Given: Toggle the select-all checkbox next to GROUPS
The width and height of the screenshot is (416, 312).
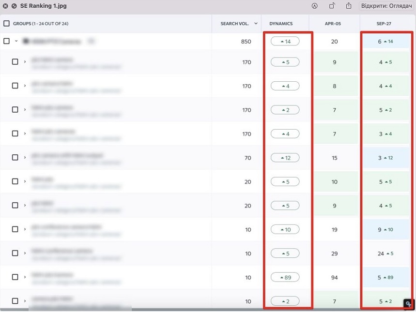Looking at the screenshot, I should click(x=6, y=23).
